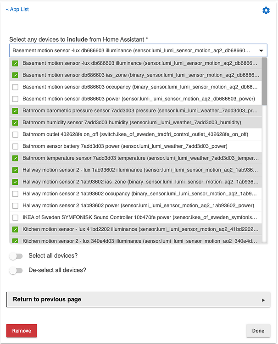Check Hallway motion sensor 2 occupancy
Image resolution: width=278 pixels, height=344 pixels.
tap(16, 194)
